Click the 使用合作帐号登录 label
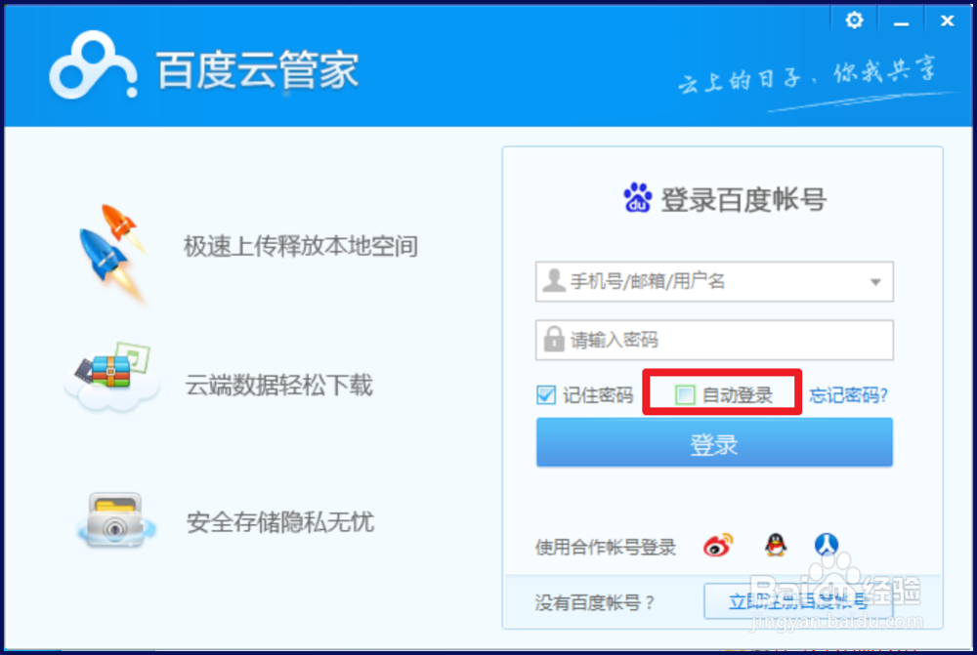The width and height of the screenshot is (977, 655). (x=606, y=548)
